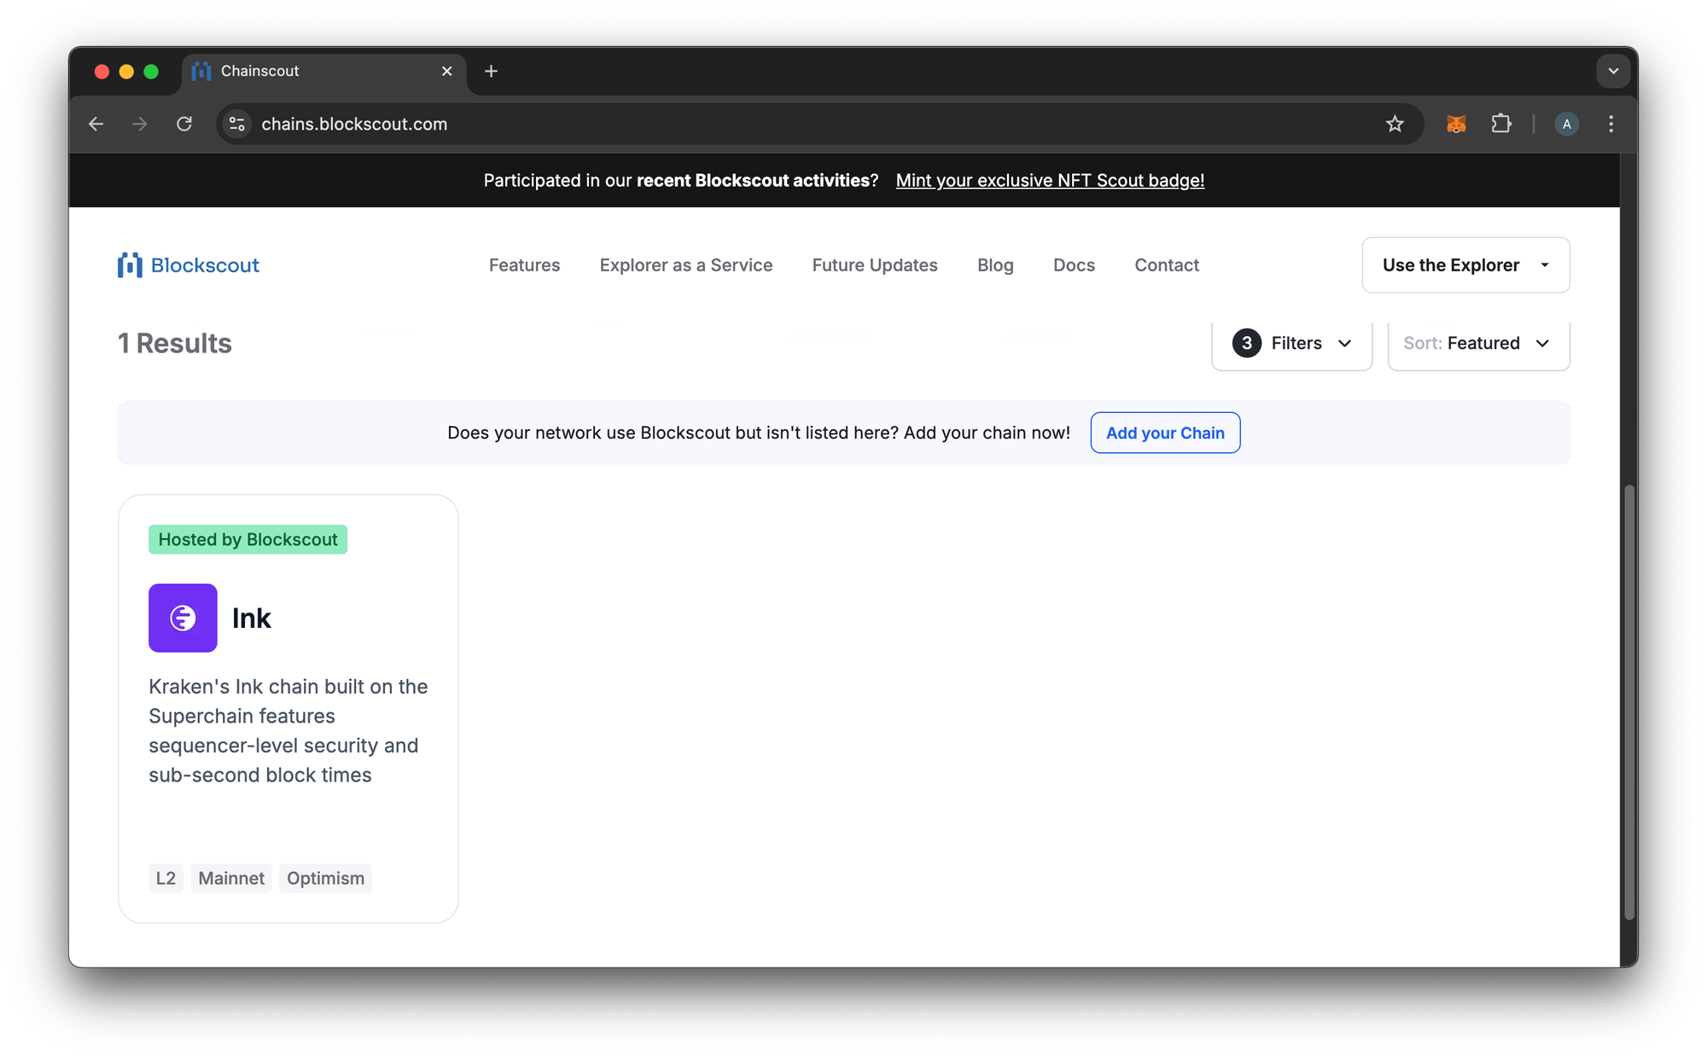Click the purple Ink chain logo
The height and width of the screenshot is (1058, 1707).
point(183,618)
